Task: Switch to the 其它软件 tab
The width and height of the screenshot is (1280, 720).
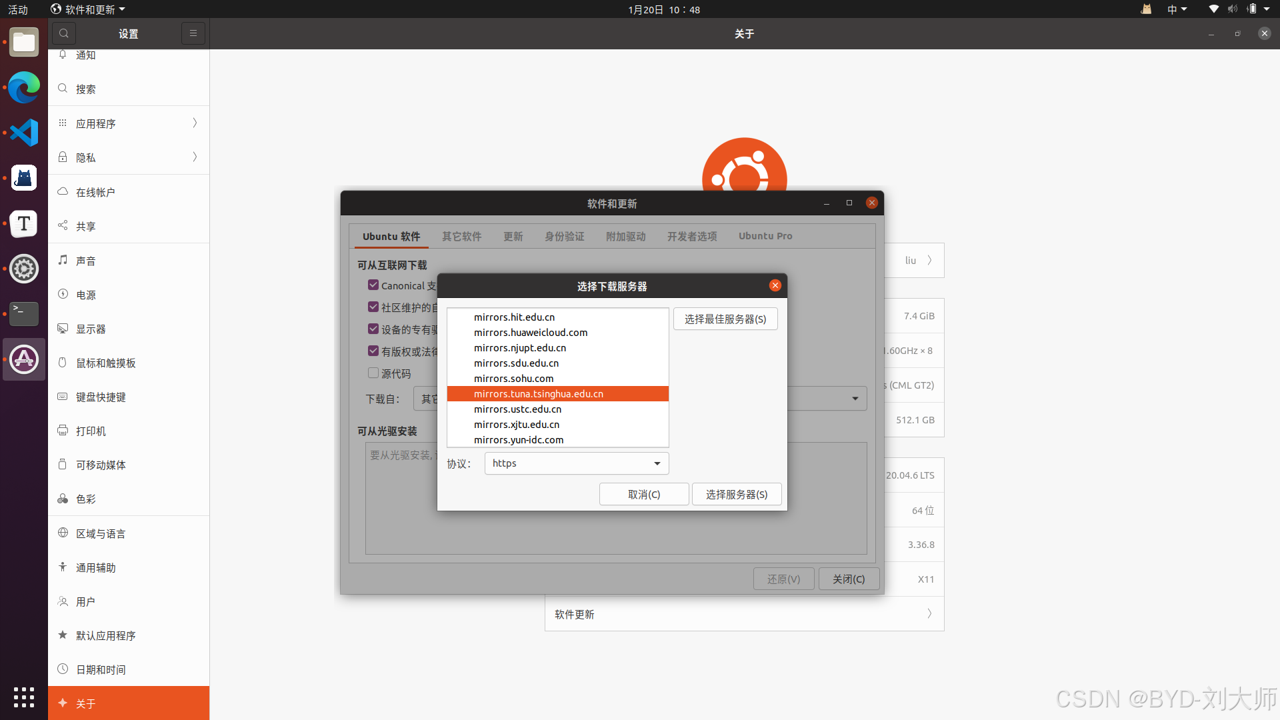Action: click(461, 237)
